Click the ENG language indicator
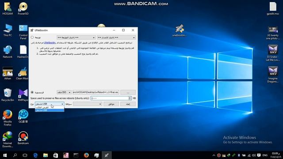 click(x=265, y=155)
